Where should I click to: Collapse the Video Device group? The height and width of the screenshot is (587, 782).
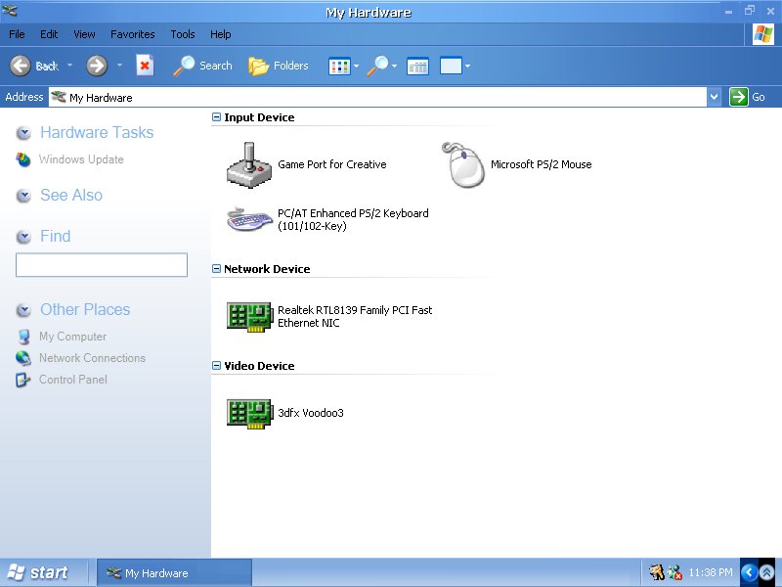[x=216, y=366]
